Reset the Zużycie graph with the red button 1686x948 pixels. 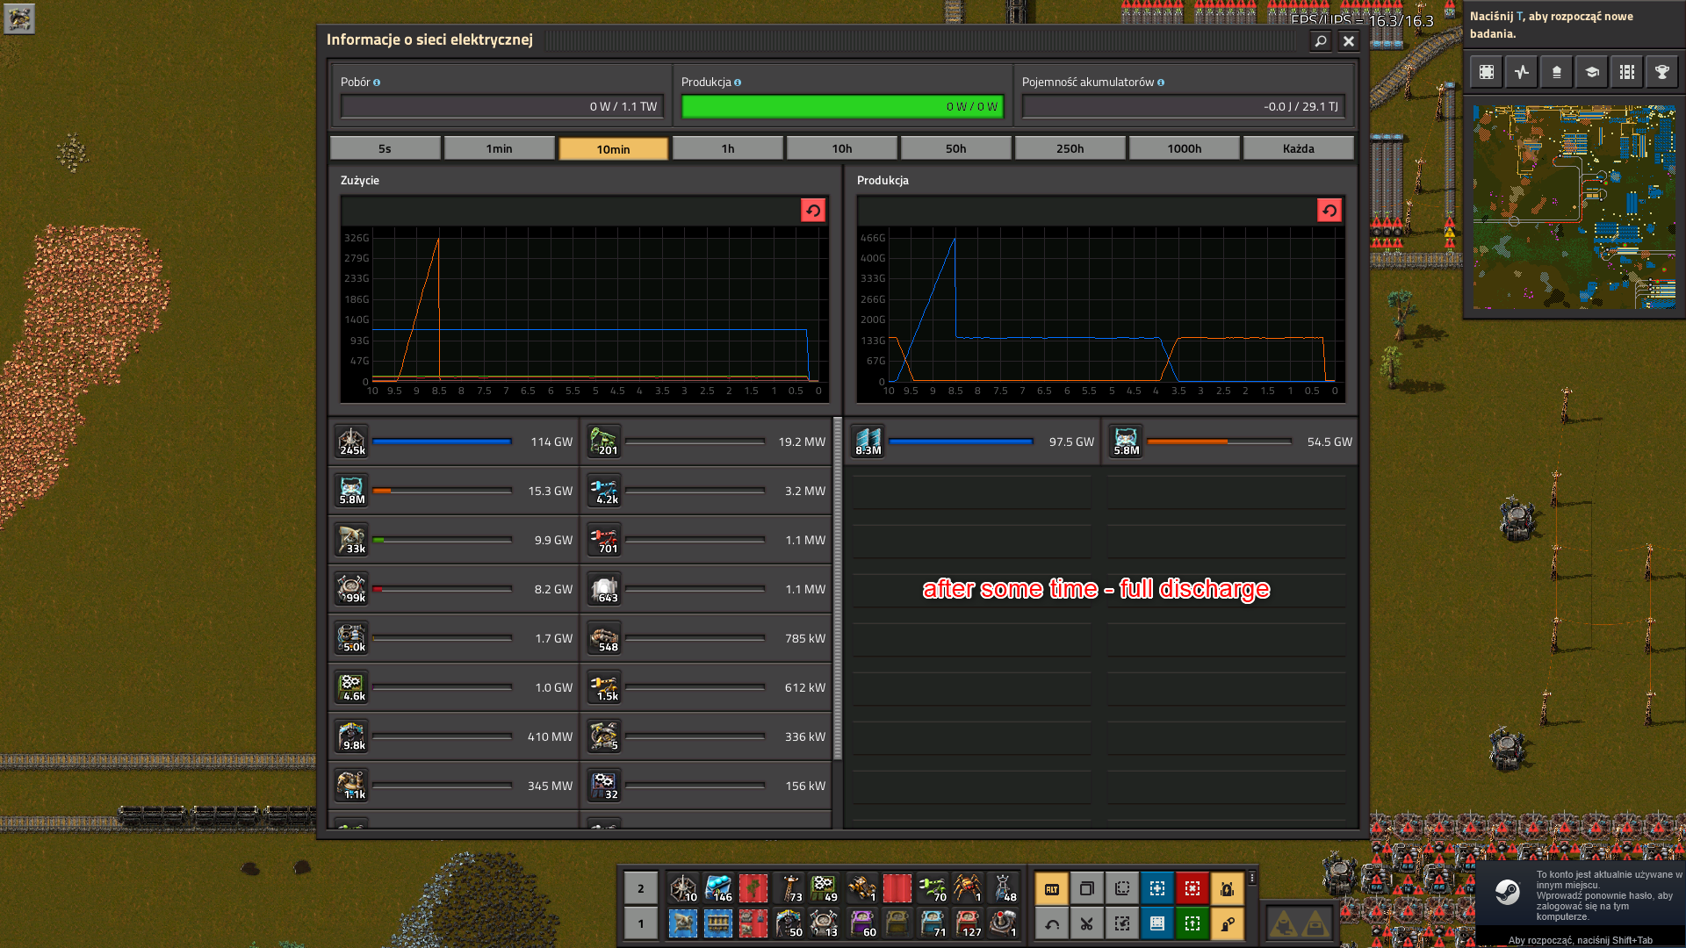pos(812,211)
